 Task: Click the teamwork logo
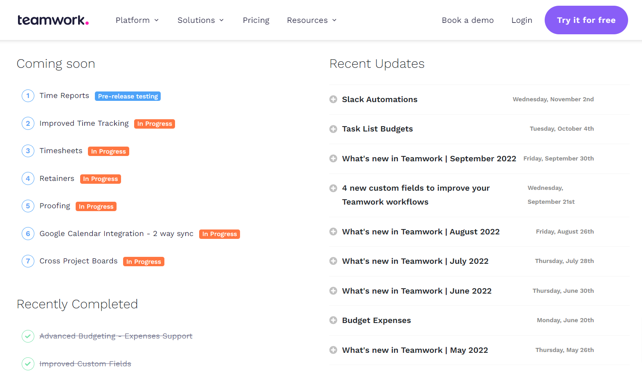click(x=53, y=20)
